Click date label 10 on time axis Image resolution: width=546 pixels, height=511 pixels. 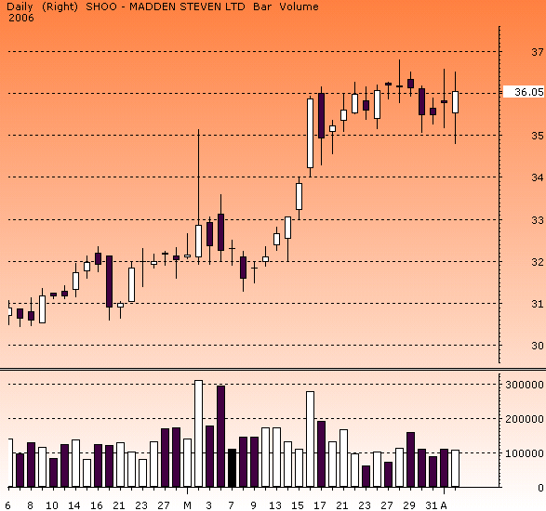point(52,505)
